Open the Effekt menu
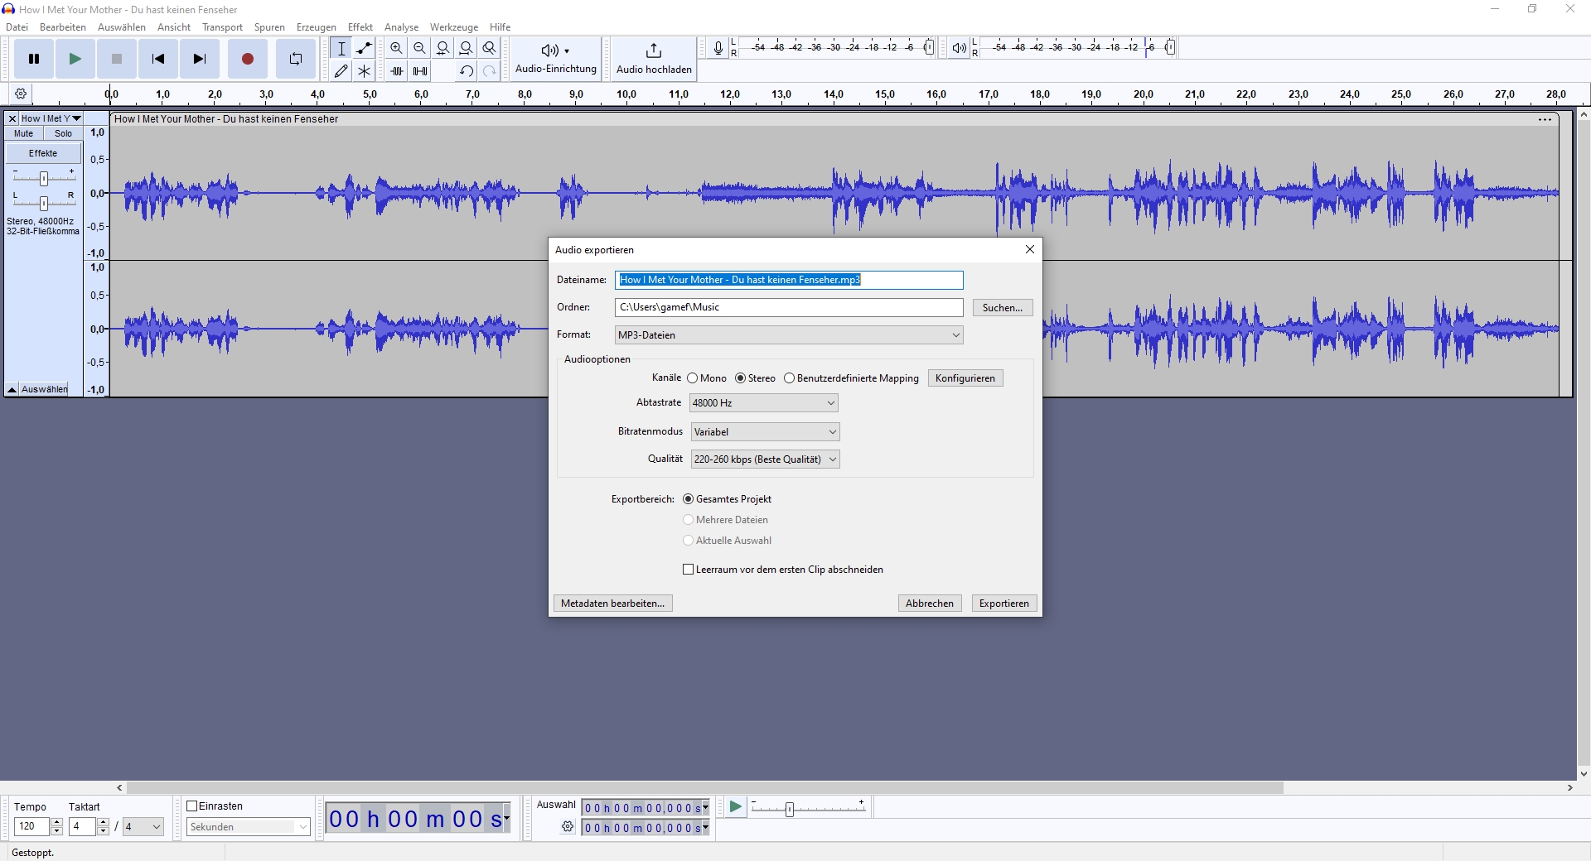The width and height of the screenshot is (1591, 861). [360, 26]
